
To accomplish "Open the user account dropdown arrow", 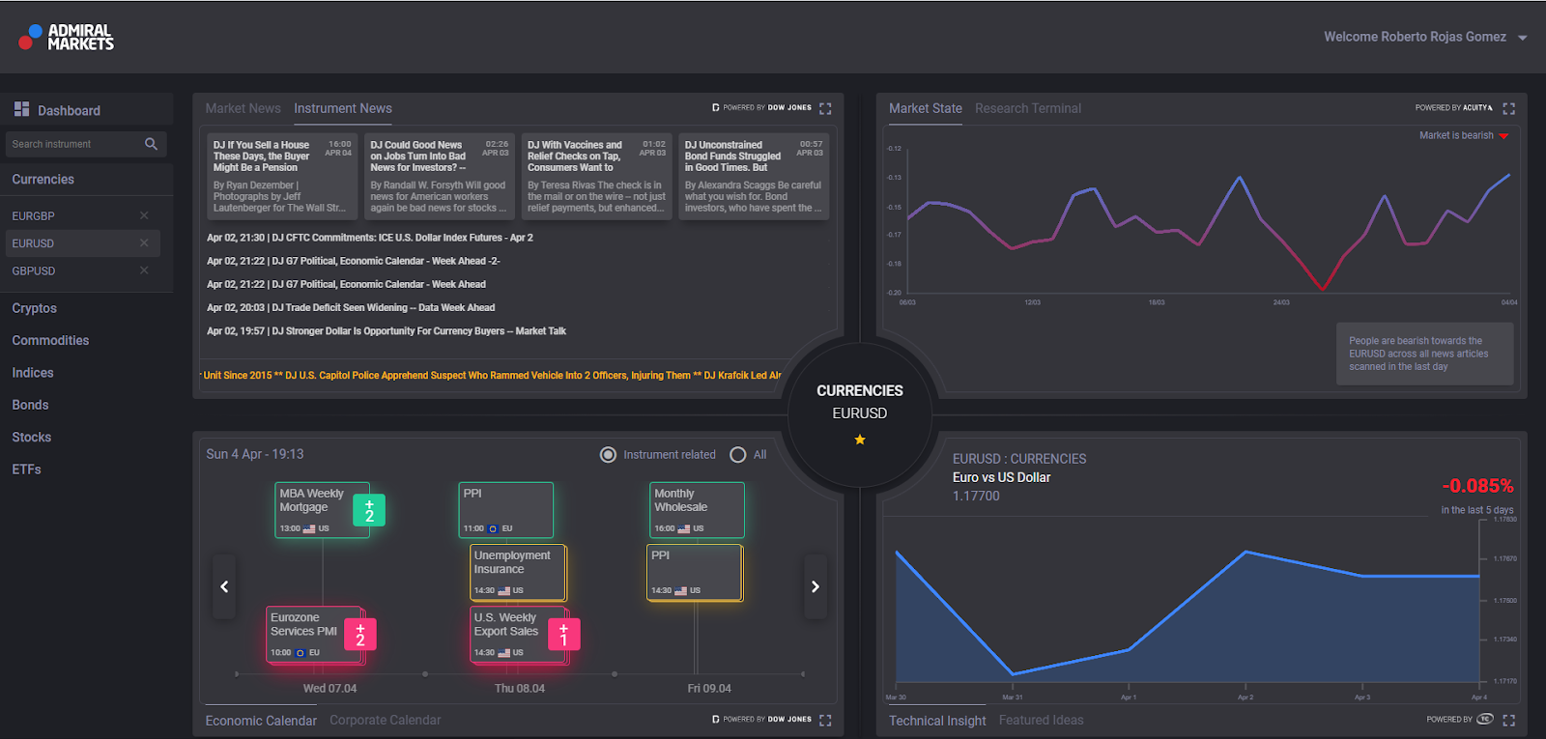I will (x=1523, y=38).
